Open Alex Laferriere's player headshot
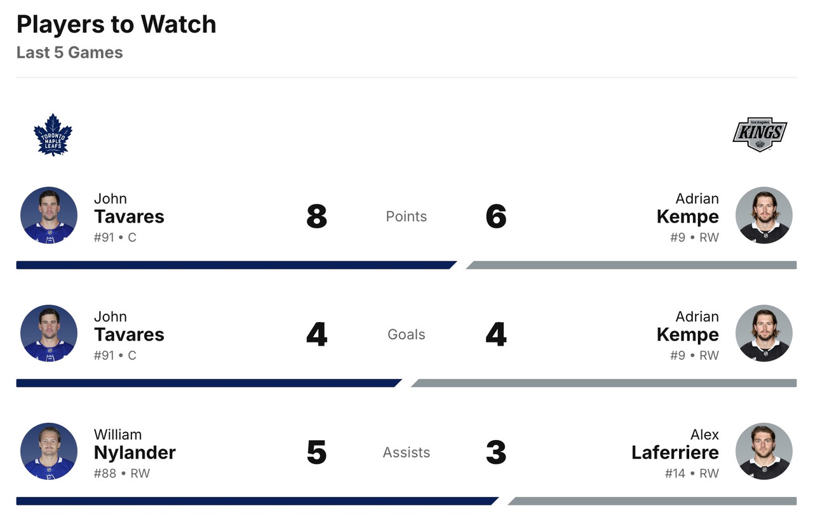Screen dimensions: 813x520 (763, 452)
